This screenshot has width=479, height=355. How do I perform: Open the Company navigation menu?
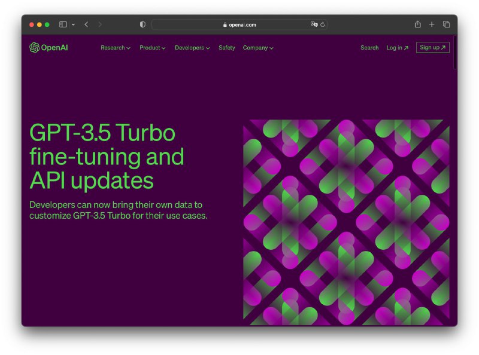click(x=258, y=48)
